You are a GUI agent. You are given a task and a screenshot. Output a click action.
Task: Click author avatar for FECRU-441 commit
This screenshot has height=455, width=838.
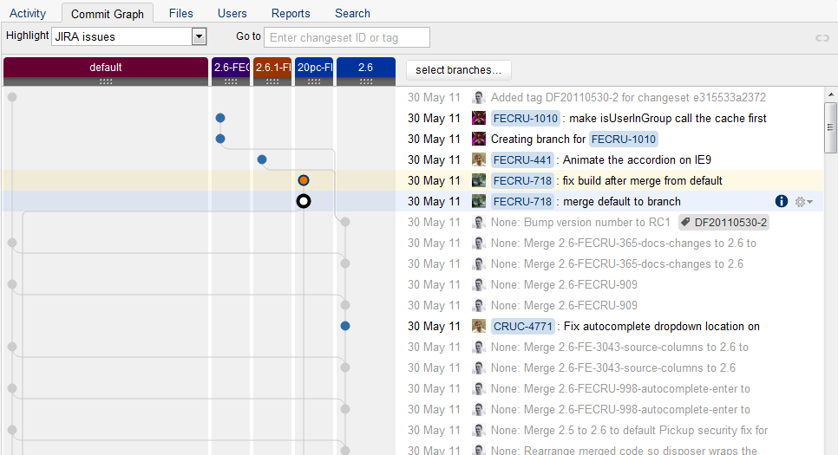479,159
